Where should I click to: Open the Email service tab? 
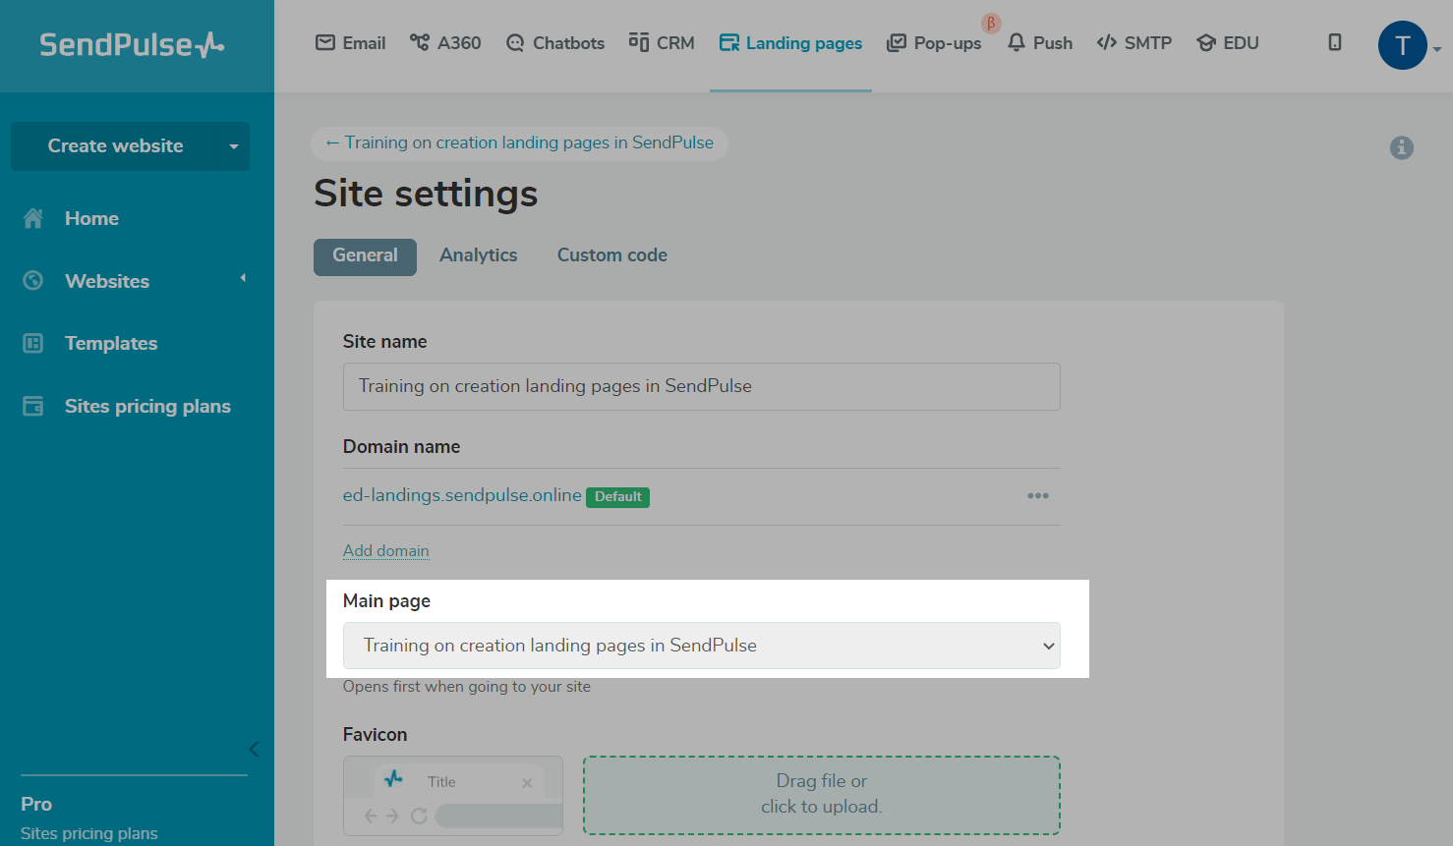pyautogui.click(x=350, y=43)
